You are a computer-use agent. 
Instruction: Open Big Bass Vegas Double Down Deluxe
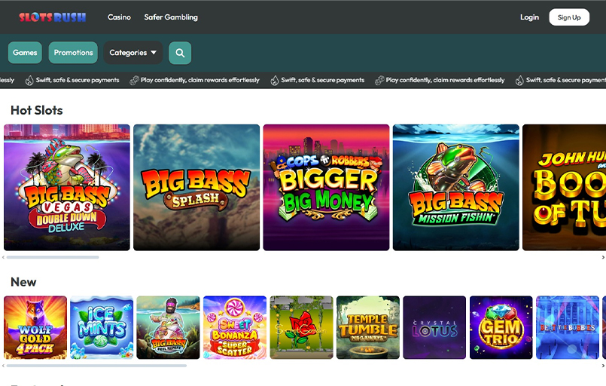(x=67, y=187)
